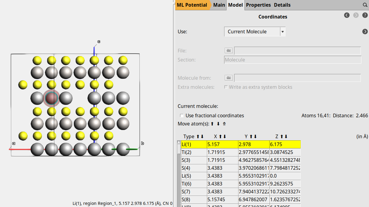Browse for File with the folder icon

(x=228, y=51)
